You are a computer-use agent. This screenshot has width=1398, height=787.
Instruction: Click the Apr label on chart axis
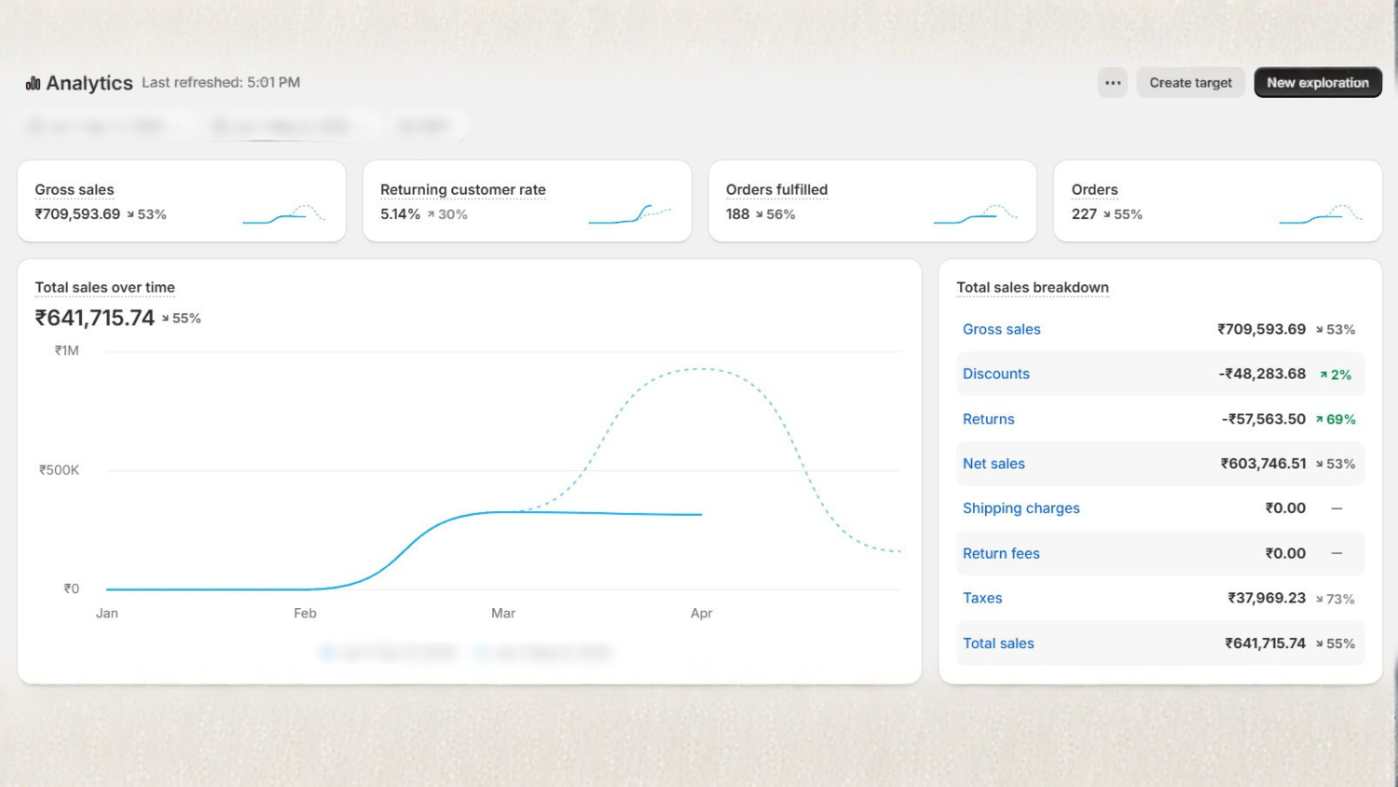pyautogui.click(x=701, y=613)
